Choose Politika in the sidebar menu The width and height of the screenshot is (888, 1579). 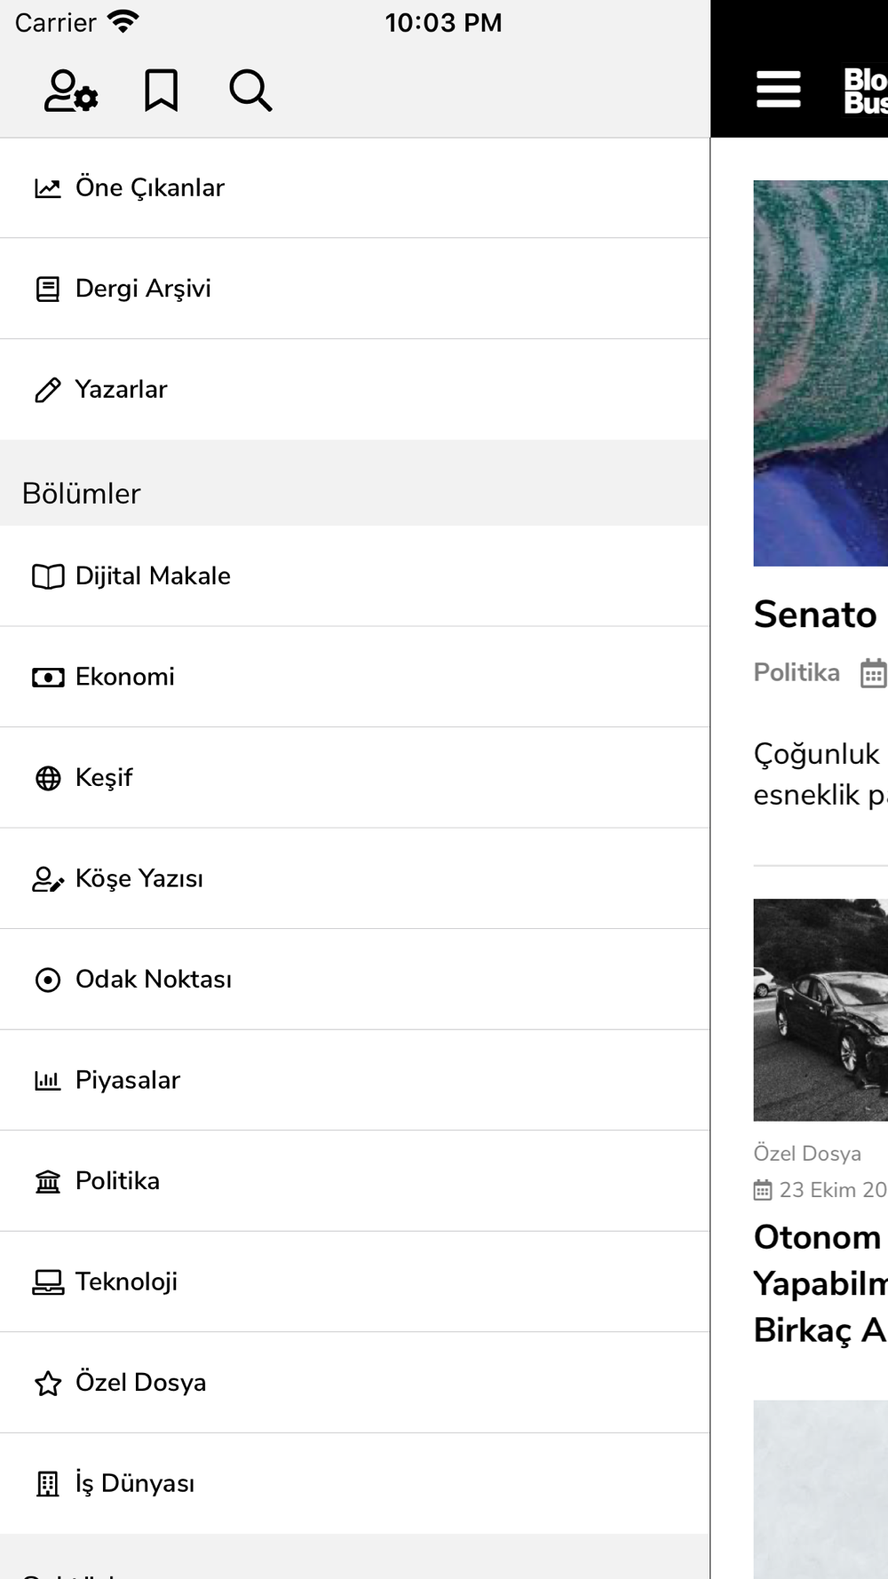pos(354,1181)
